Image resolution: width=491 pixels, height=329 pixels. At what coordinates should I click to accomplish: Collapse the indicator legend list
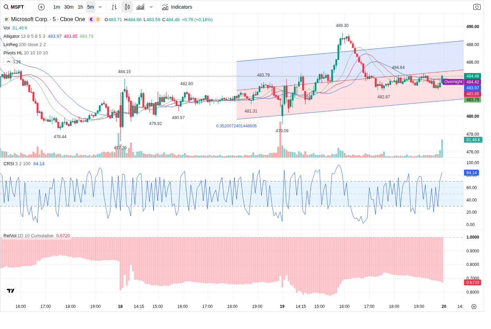pyautogui.click(x=8, y=62)
